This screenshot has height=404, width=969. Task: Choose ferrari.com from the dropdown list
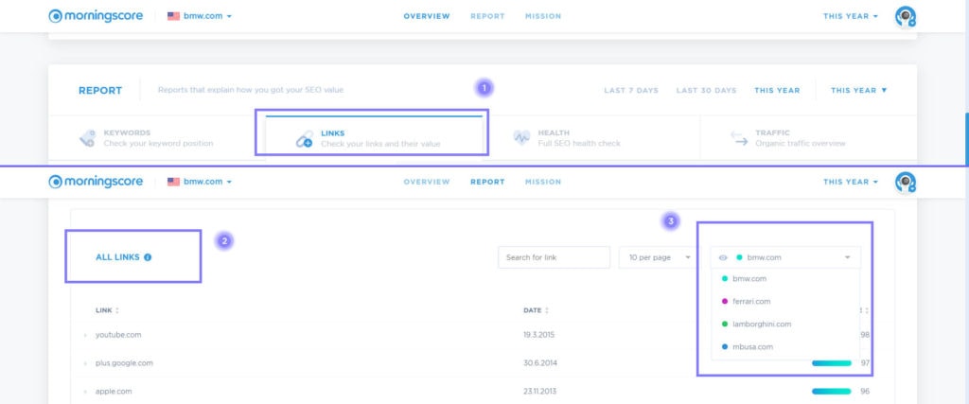coord(785,302)
